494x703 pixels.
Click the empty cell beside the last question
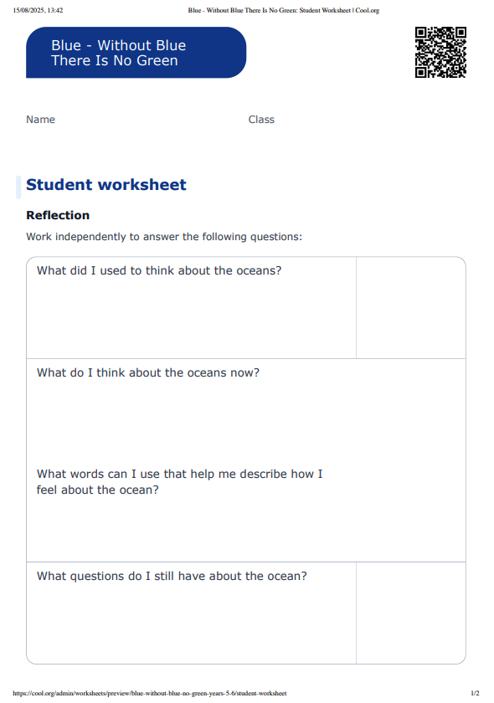(x=410, y=613)
